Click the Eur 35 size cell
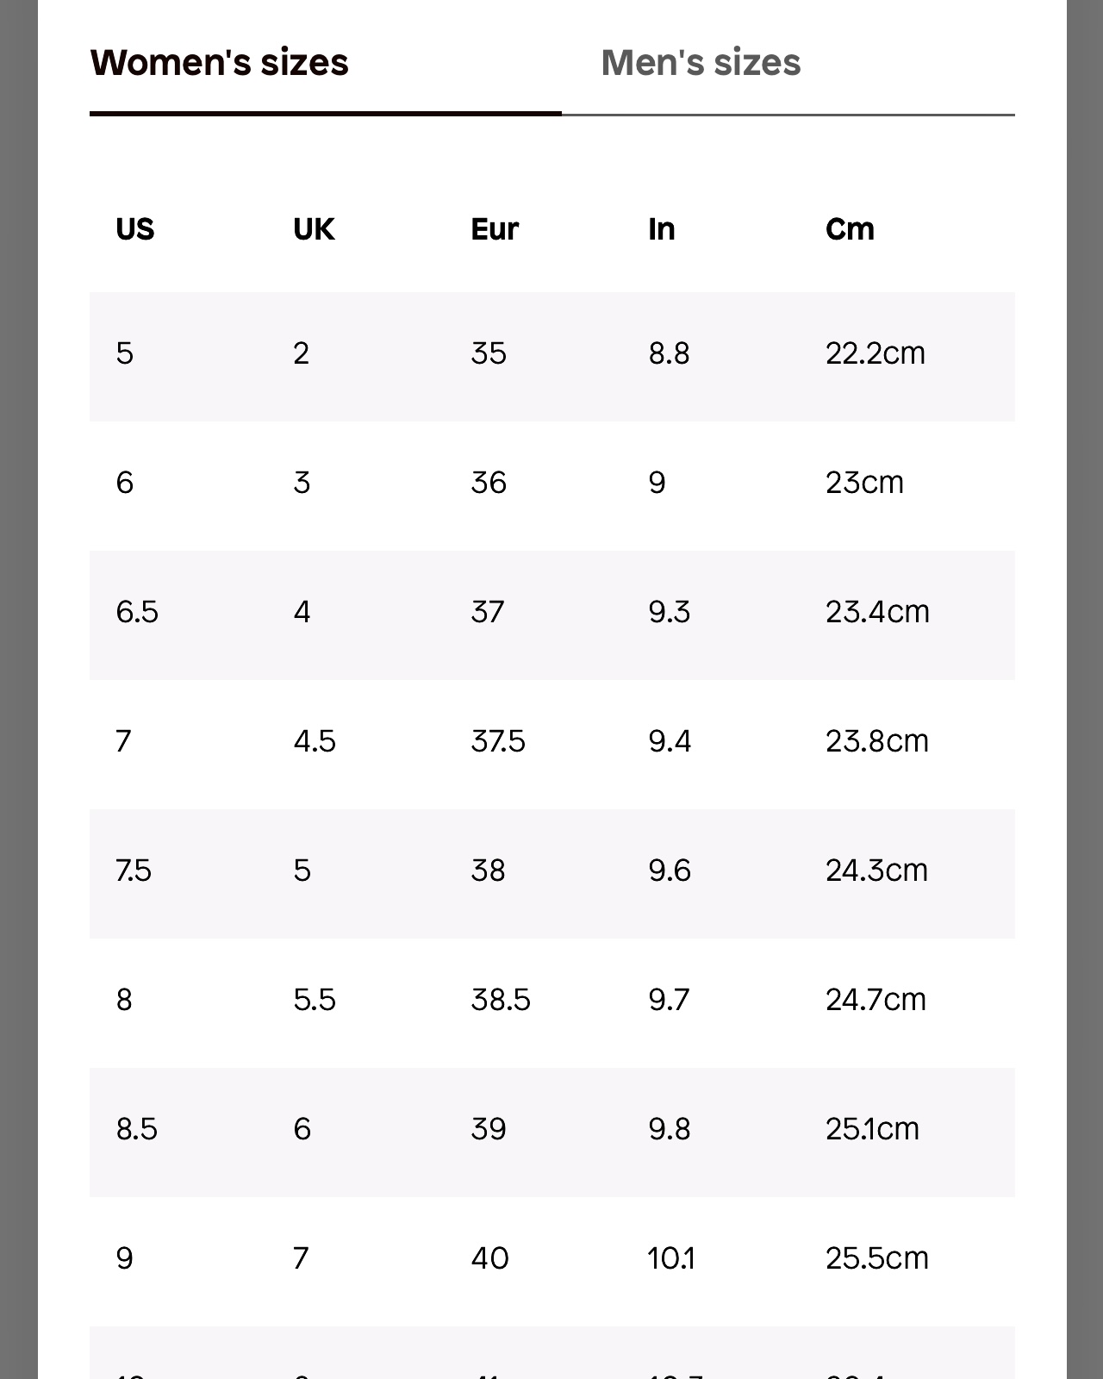 tap(489, 353)
